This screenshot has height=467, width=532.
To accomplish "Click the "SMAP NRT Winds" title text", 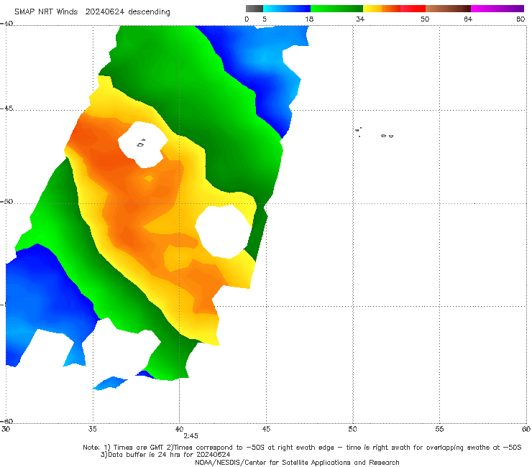I will (x=46, y=11).
